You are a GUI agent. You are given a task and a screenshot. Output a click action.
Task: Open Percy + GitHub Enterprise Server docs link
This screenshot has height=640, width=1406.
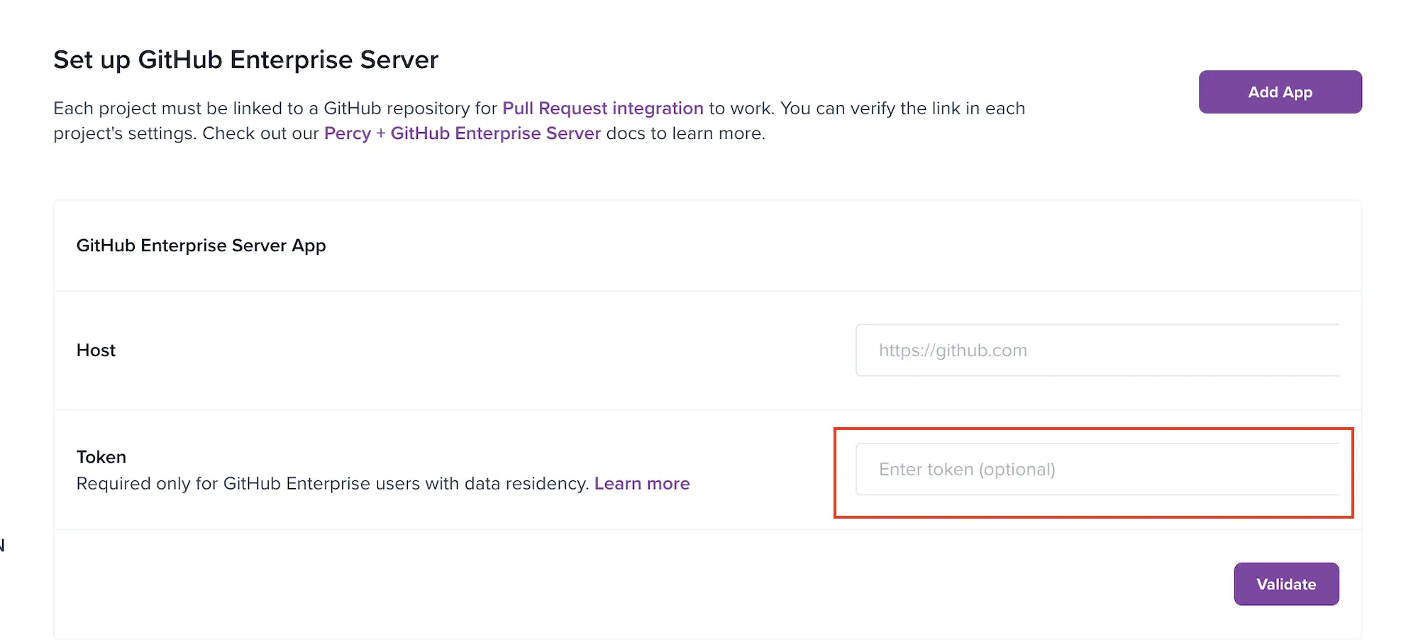click(462, 133)
